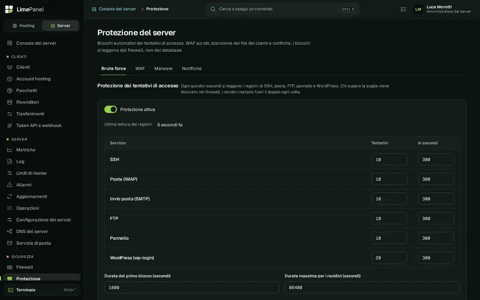Click the 'WordPress (wp-login)' row label
Image resolution: width=480 pixels, height=300 pixels.
pyautogui.click(x=132, y=258)
